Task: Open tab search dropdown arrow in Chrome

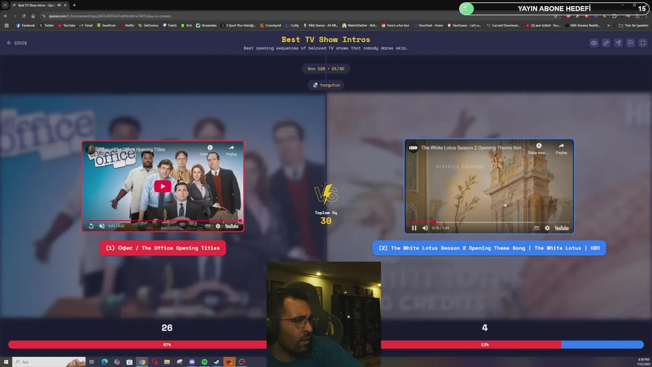Action: point(5,5)
